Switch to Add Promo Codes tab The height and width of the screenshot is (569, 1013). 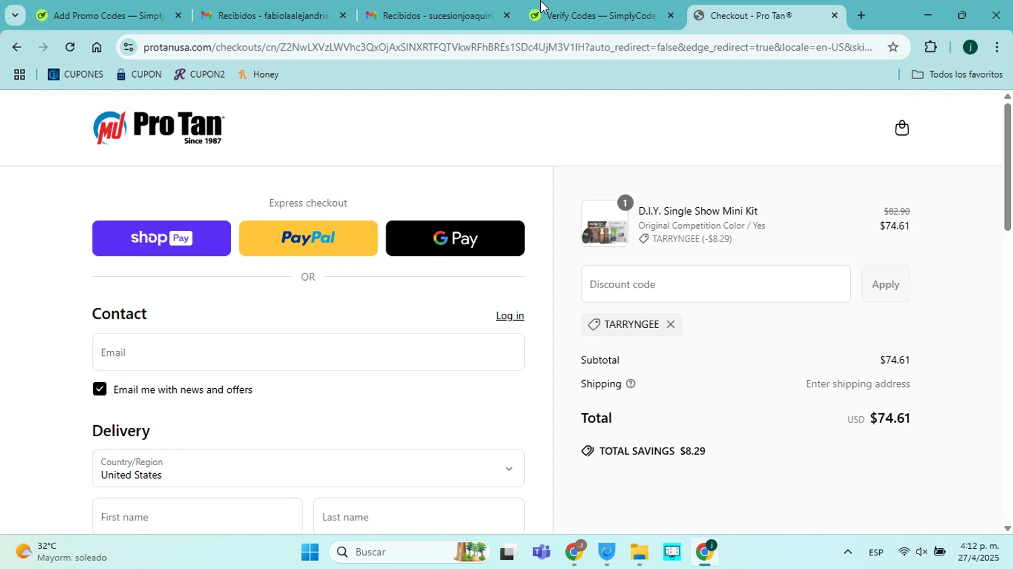coord(109,15)
